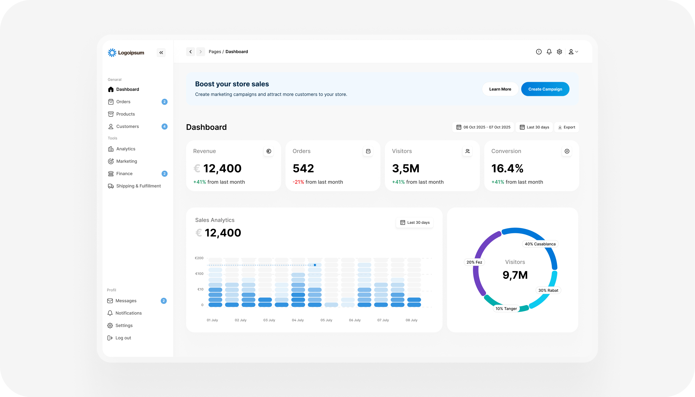
Task: Click the percent icon on Conversion card
Action: pyautogui.click(x=567, y=151)
